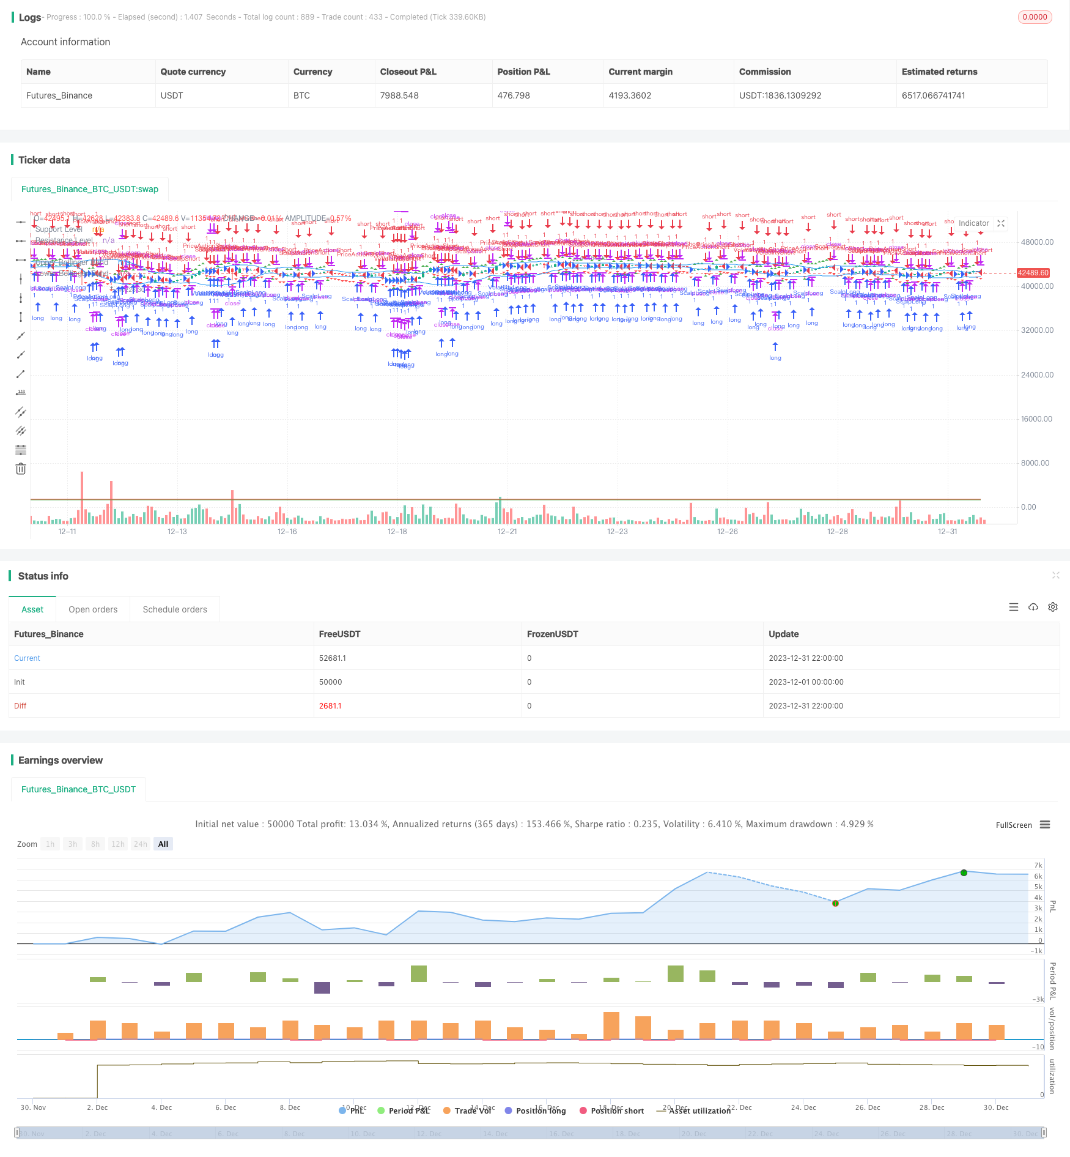The width and height of the screenshot is (1070, 1157).
Task: Toggle the Position short legend entry
Action: (x=611, y=1110)
